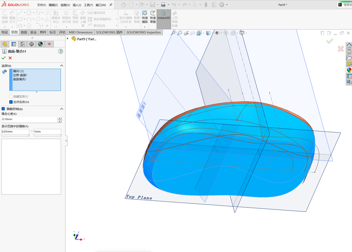Collapse the 选择(S) section

[62, 66]
